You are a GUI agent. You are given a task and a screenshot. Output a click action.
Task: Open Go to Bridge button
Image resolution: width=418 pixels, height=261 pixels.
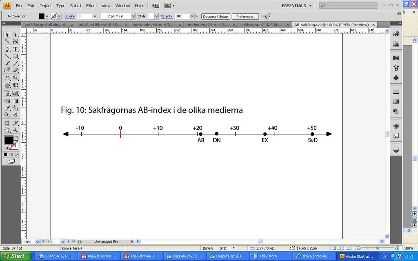[x=156, y=5]
